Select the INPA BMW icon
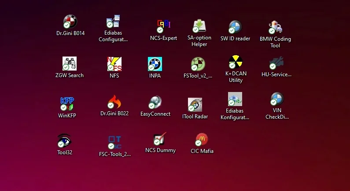The width and height of the screenshot is (350, 191). [155, 64]
